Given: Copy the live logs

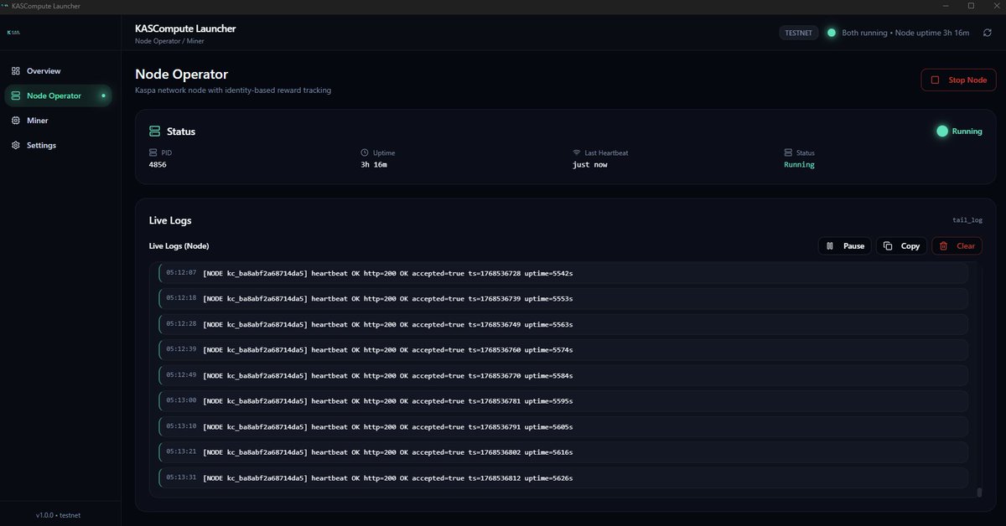Looking at the screenshot, I should click(902, 245).
